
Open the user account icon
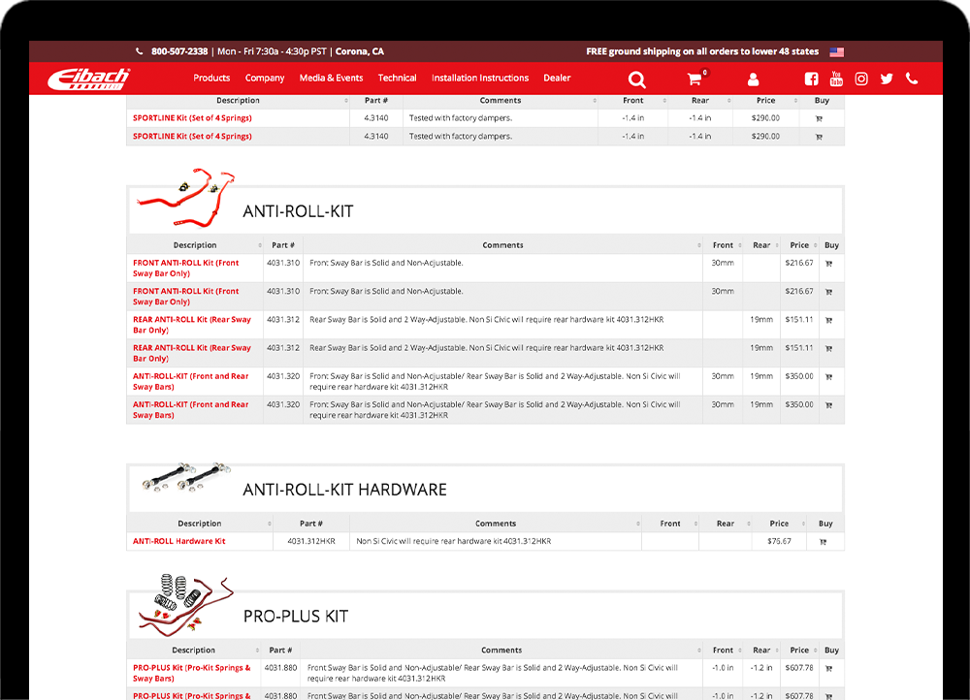pos(753,80)
